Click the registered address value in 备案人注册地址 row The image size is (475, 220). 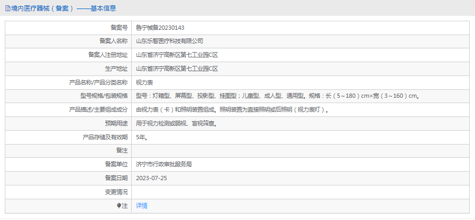tap(177, 55)
